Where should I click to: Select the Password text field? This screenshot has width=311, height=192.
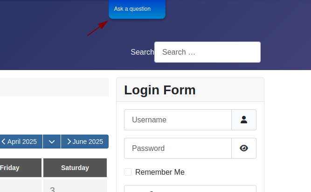178,148
